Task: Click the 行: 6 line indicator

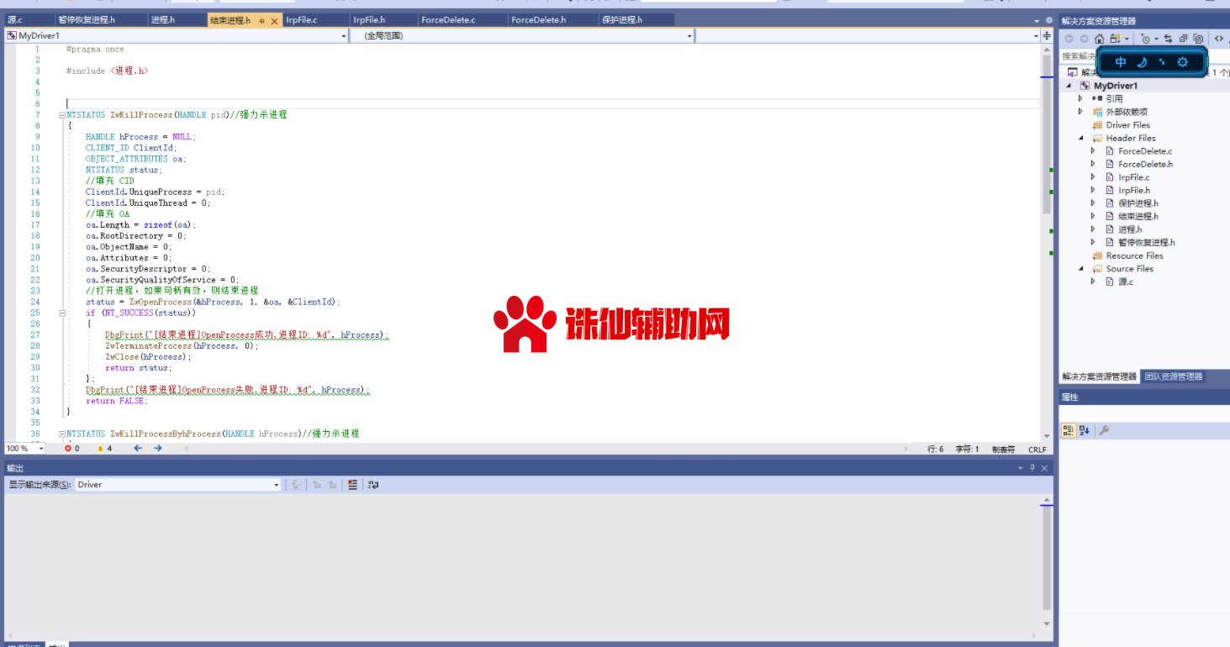Action: [935, 449]
